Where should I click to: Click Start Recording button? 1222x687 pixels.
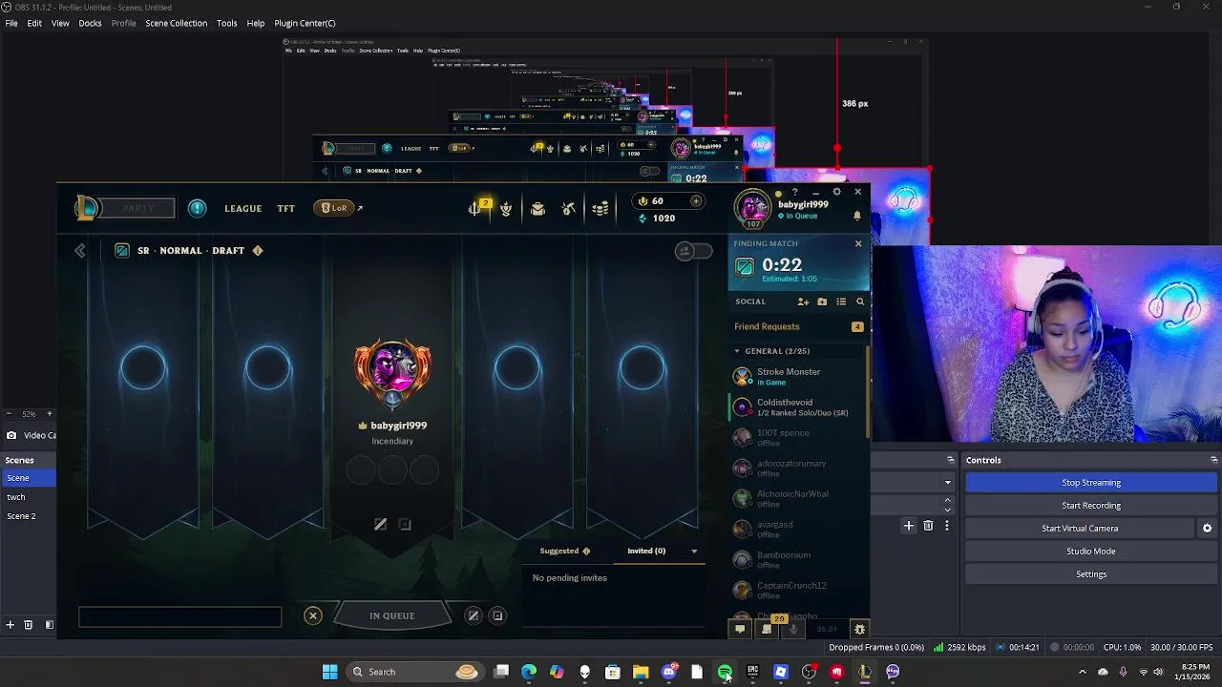(x=1091, y=506)
